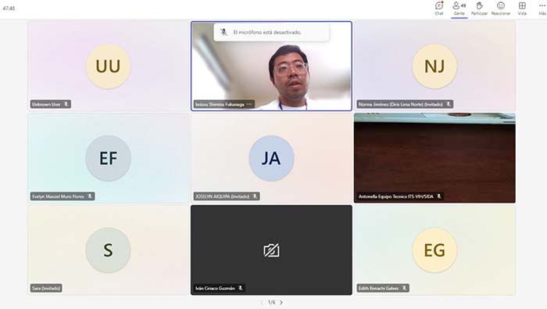Image resolution: width=547 pixels, height=309 pixels.
Task: Go to previous page of participants
Action: pyautogui.click(x=262, y=303)
